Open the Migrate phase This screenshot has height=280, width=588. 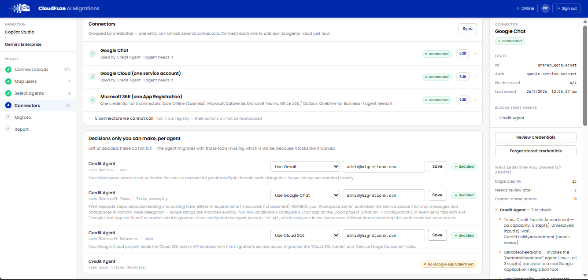pos(38,118)
